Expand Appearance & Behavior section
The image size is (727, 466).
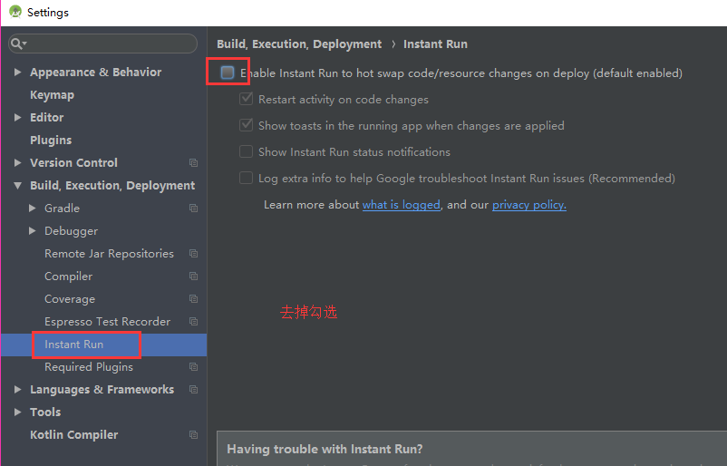17,72
